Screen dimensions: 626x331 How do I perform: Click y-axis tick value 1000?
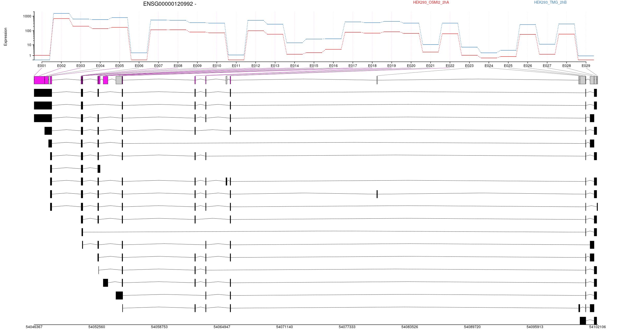pyautogui.click(x=27, y=16)
